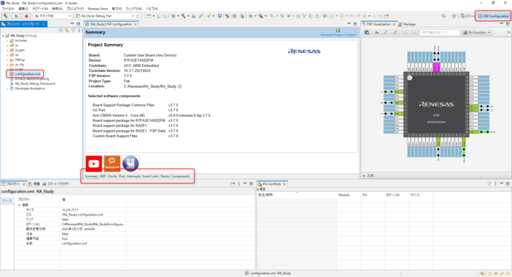Select the Components tab
The width and height of the screenshot is (512, 277).
[x=180, y=176]
